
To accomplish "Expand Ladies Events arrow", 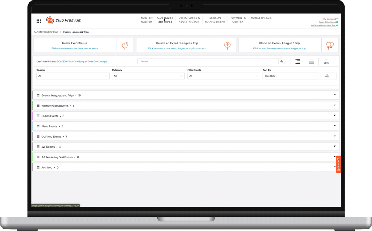I will [334, 116].
